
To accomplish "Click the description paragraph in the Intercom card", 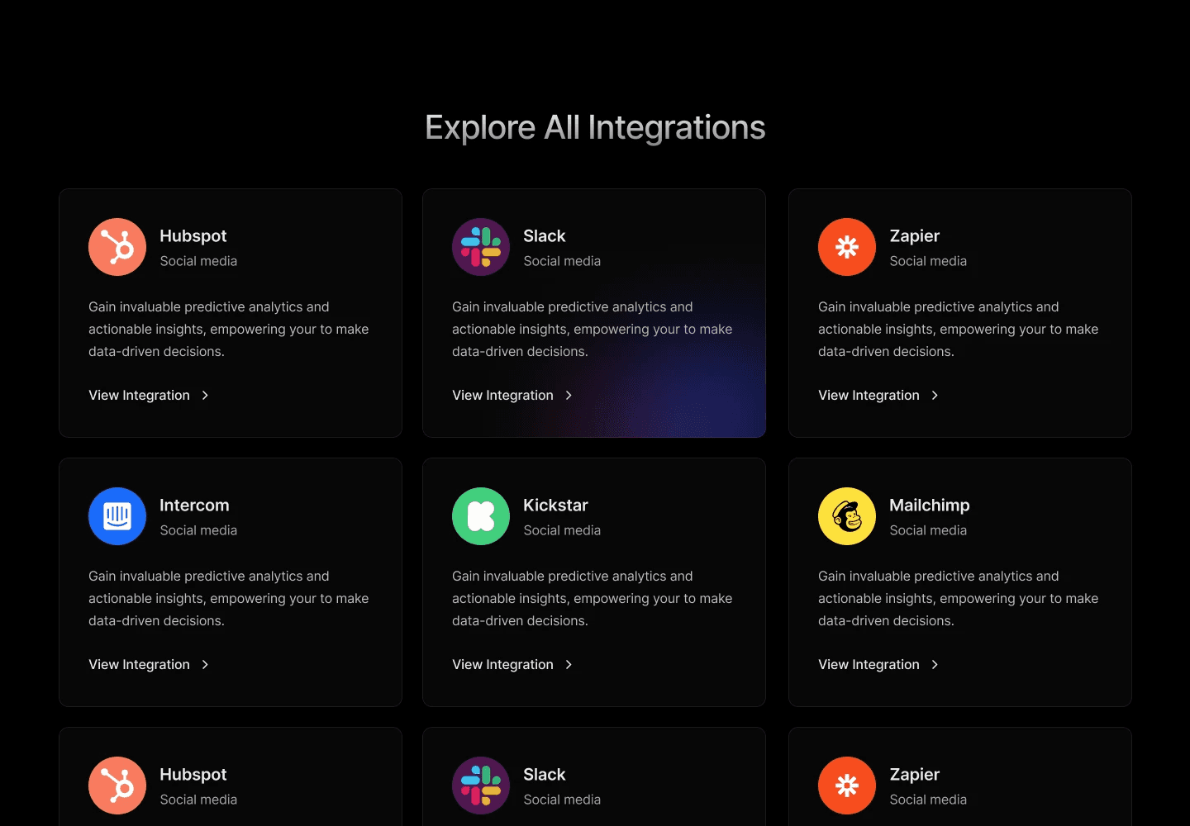I will click(x=229, y=598).
